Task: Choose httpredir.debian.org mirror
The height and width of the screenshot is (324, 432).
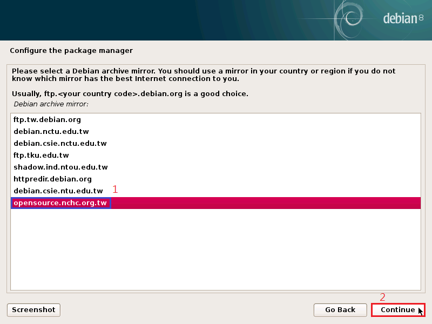Action: (215, 179)
